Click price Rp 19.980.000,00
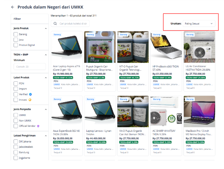 coord(63,74)
